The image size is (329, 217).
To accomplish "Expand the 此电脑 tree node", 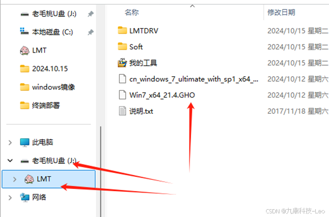I will (10, 143).
